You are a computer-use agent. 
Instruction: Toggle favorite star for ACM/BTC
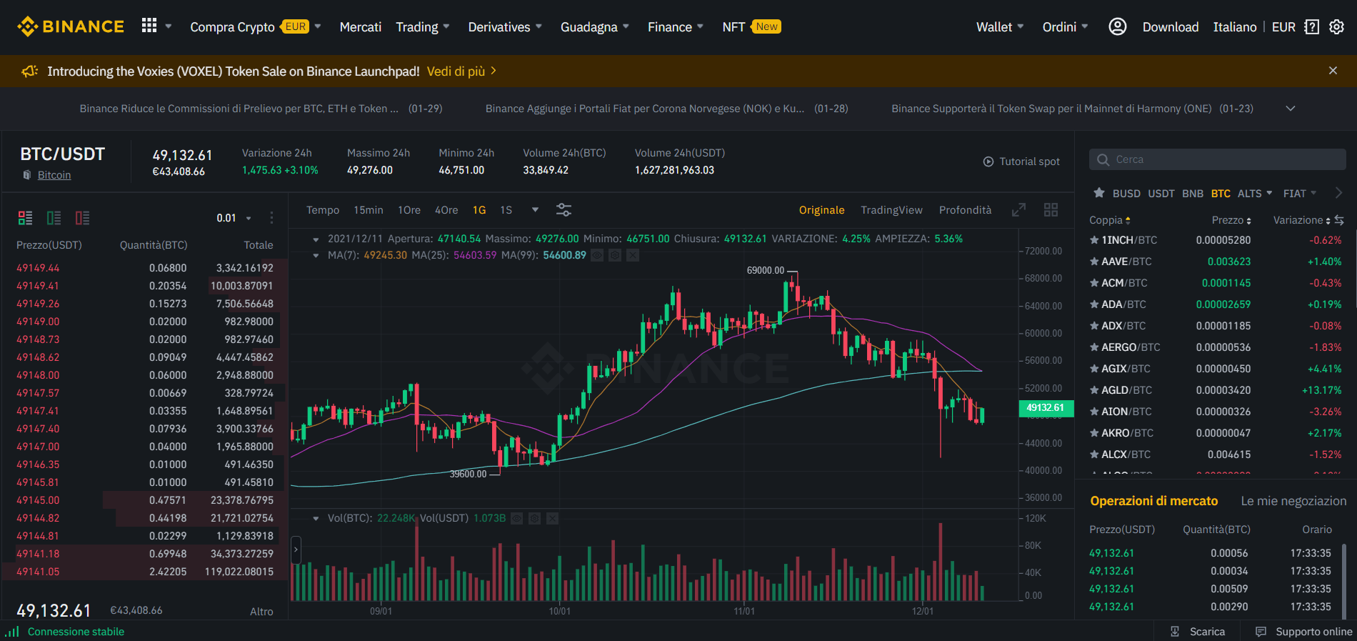(x=1094, y=283)
